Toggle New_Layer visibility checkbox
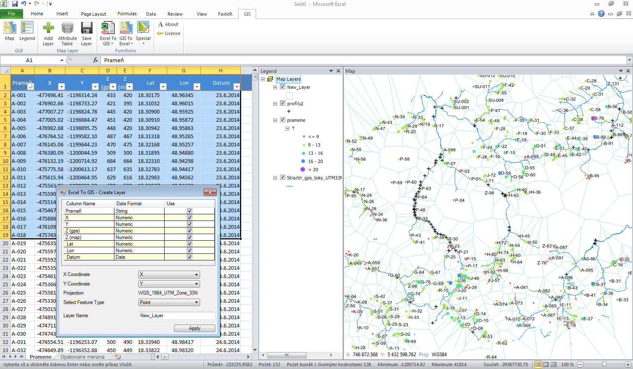The width and height of the screenshot is (633, 369). point(282,87)
